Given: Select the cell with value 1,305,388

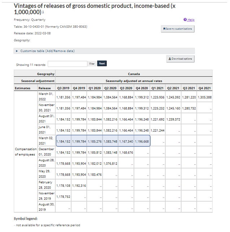Looking at the screenshot, I should 204,97.
